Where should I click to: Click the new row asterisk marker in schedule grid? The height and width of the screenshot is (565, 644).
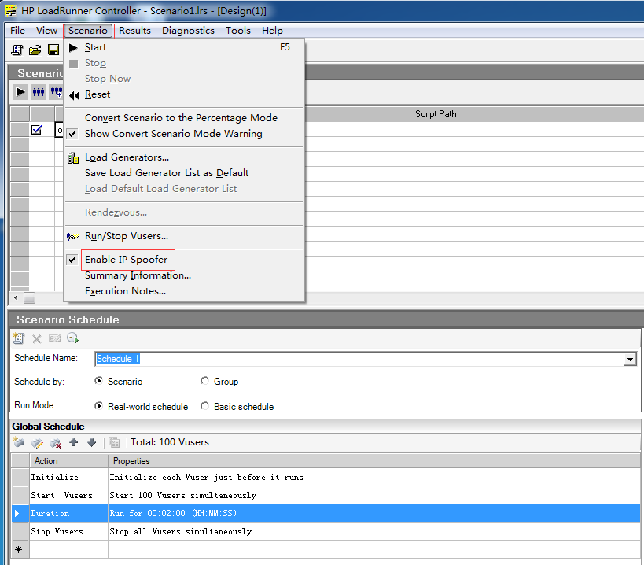point(19,550)
